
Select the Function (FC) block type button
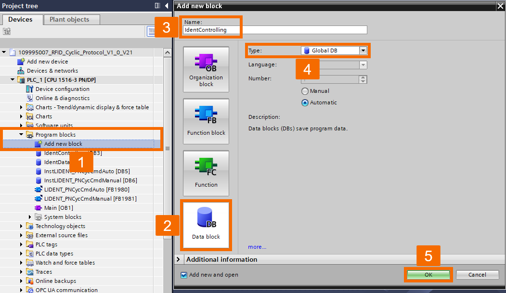pos(206,173)
